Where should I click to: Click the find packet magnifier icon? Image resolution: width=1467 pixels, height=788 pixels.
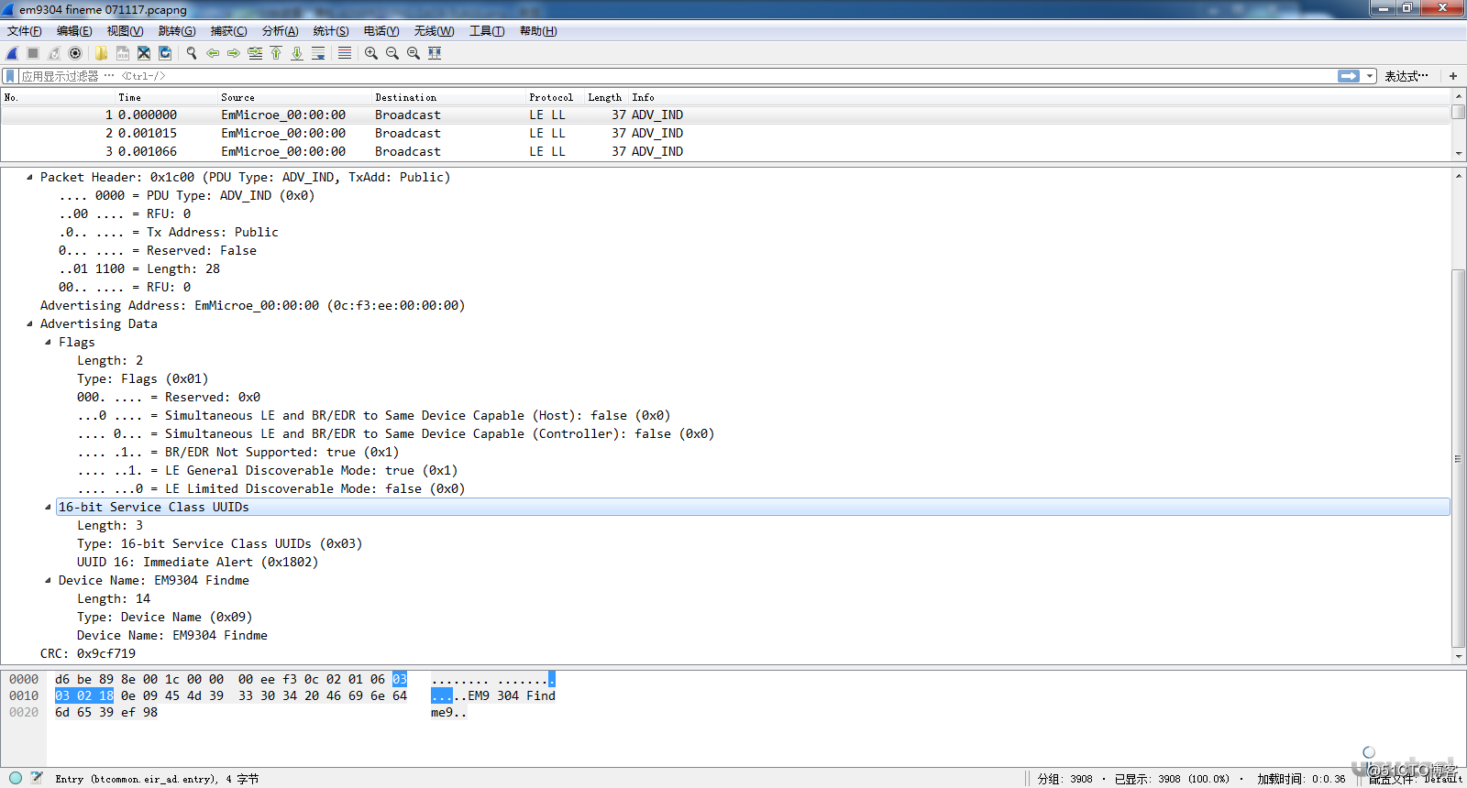tap(192, 53)
